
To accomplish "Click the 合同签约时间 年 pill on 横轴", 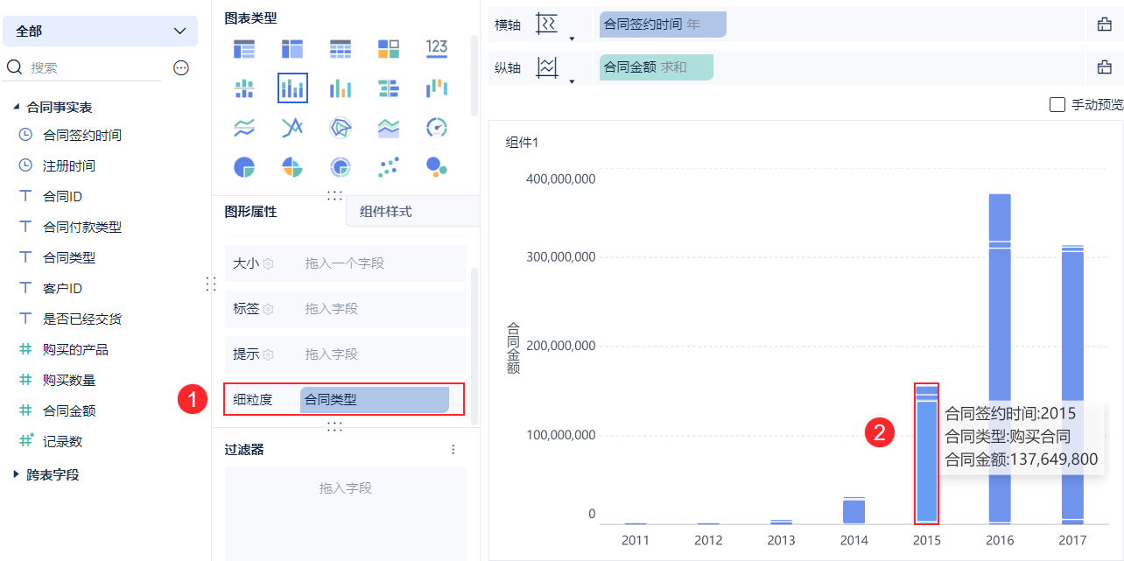I will coord(663,25).
